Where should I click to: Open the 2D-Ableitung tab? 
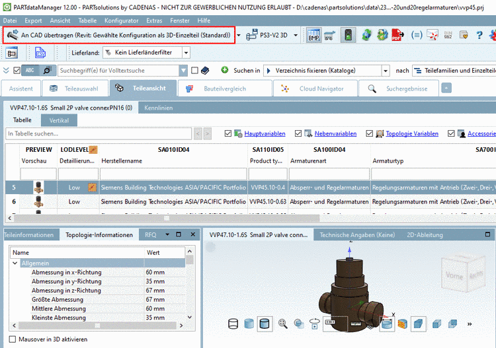(x=425, y=235)
